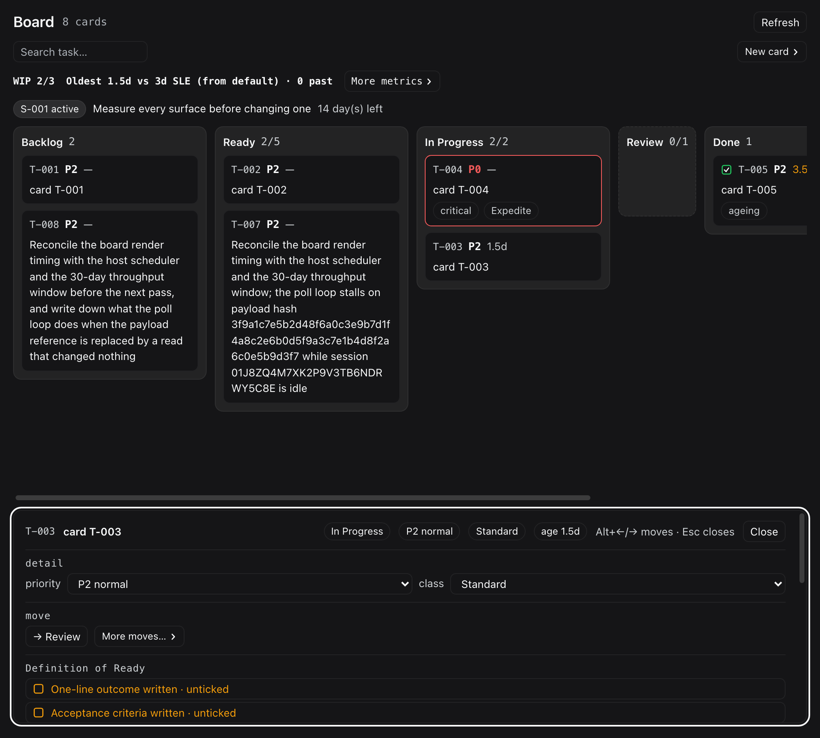Click the 8 cards count label
The width and height of the screenshot is (820, 738).
[84, 22]
